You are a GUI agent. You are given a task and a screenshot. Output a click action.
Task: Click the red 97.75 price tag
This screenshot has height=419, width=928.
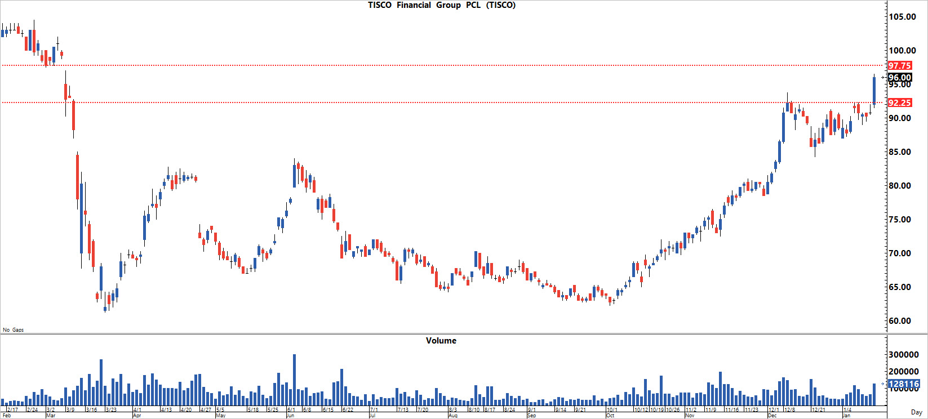900,66
